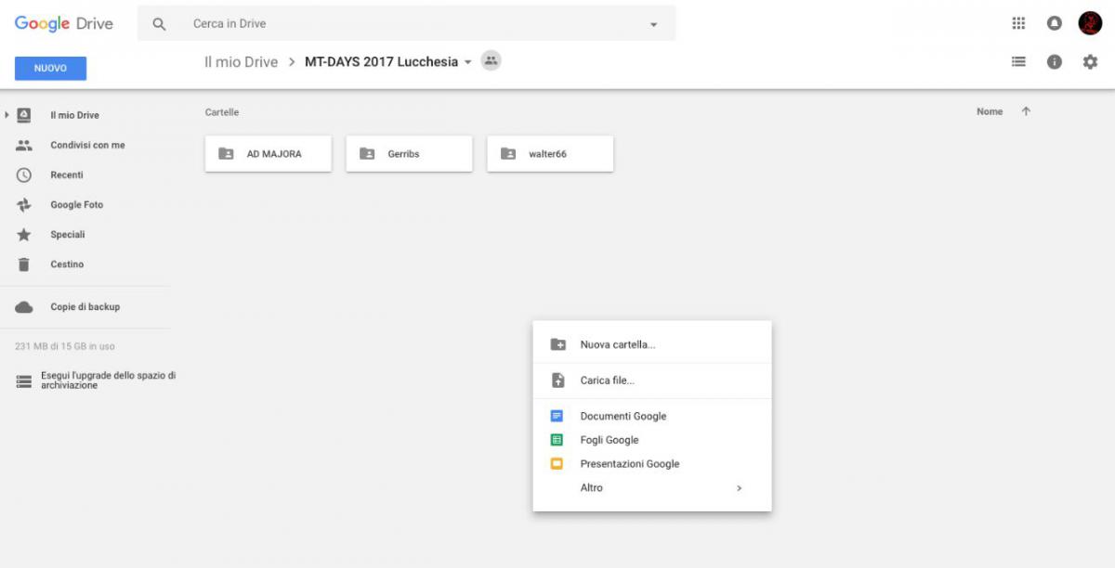Click the Speciali star icon
Image resolution: width=1115 pixels, height=568 pixels.
pyautogui.click(x=24, y=234)
